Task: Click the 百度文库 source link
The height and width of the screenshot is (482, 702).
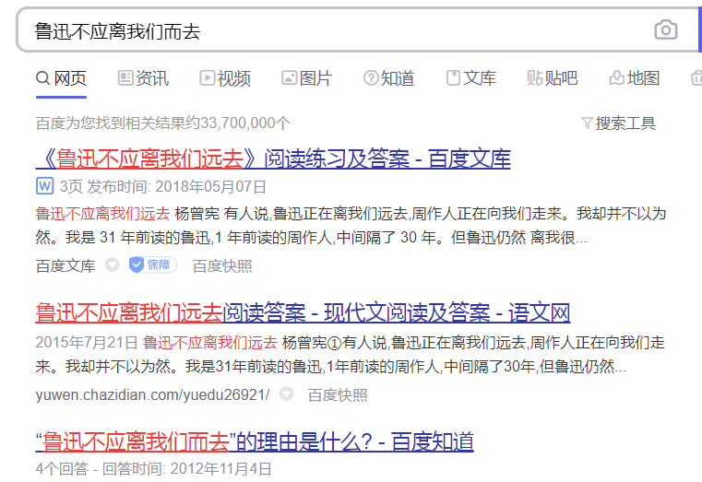Action: pyautogui.click(x=65, y=266)
